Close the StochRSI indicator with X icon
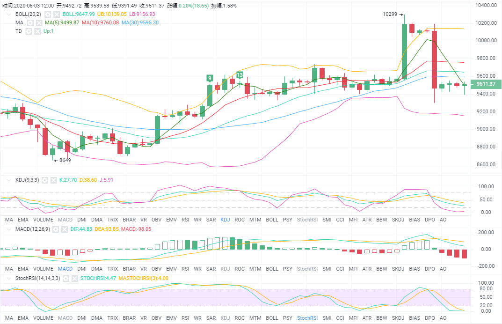Viewport: 502px width, 324px height. coord(74,278)
